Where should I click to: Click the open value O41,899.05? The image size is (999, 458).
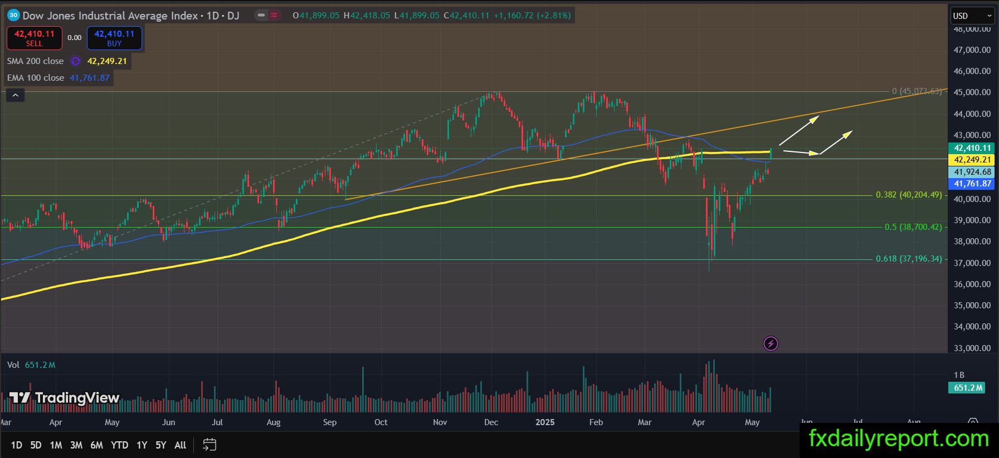316,16
